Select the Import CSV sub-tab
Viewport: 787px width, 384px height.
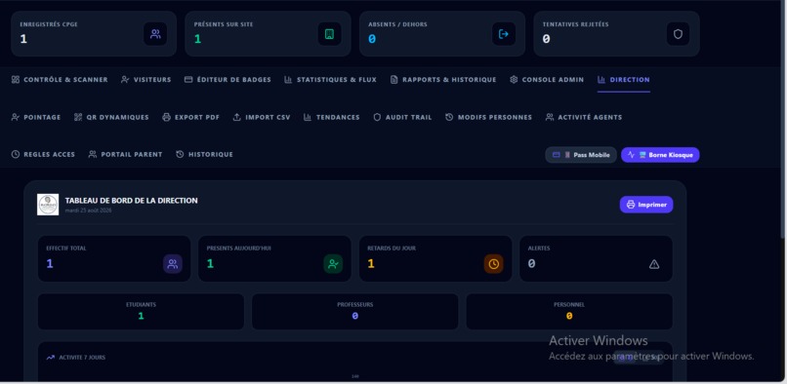[262, 117]
